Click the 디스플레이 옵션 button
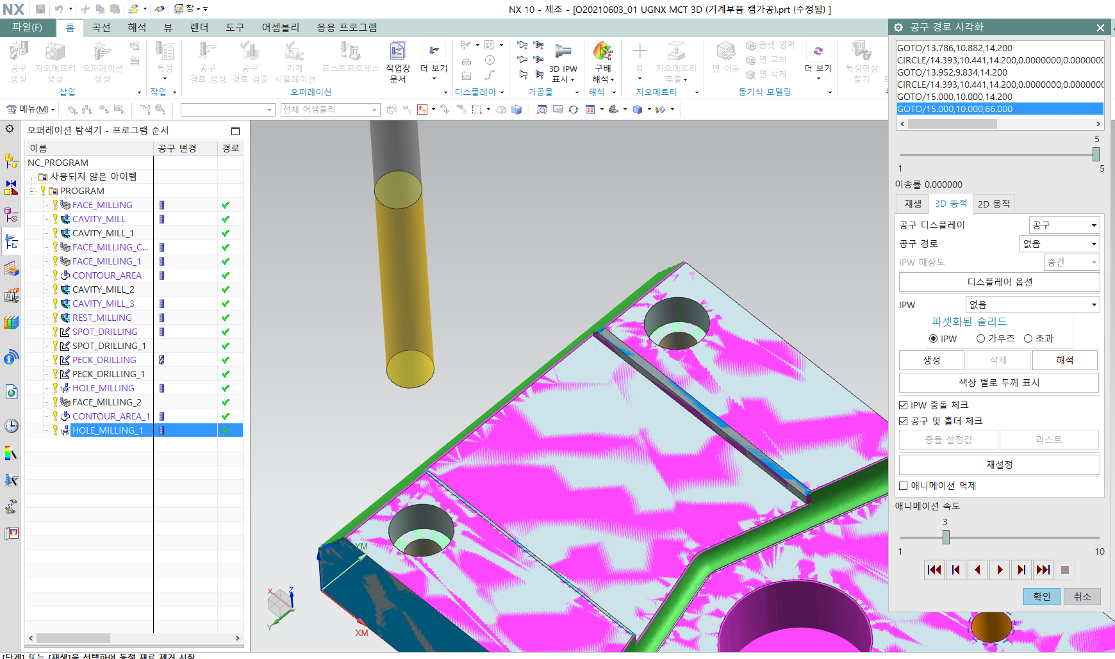This screenshot has width=1115, height=659. pos(1000,282)
